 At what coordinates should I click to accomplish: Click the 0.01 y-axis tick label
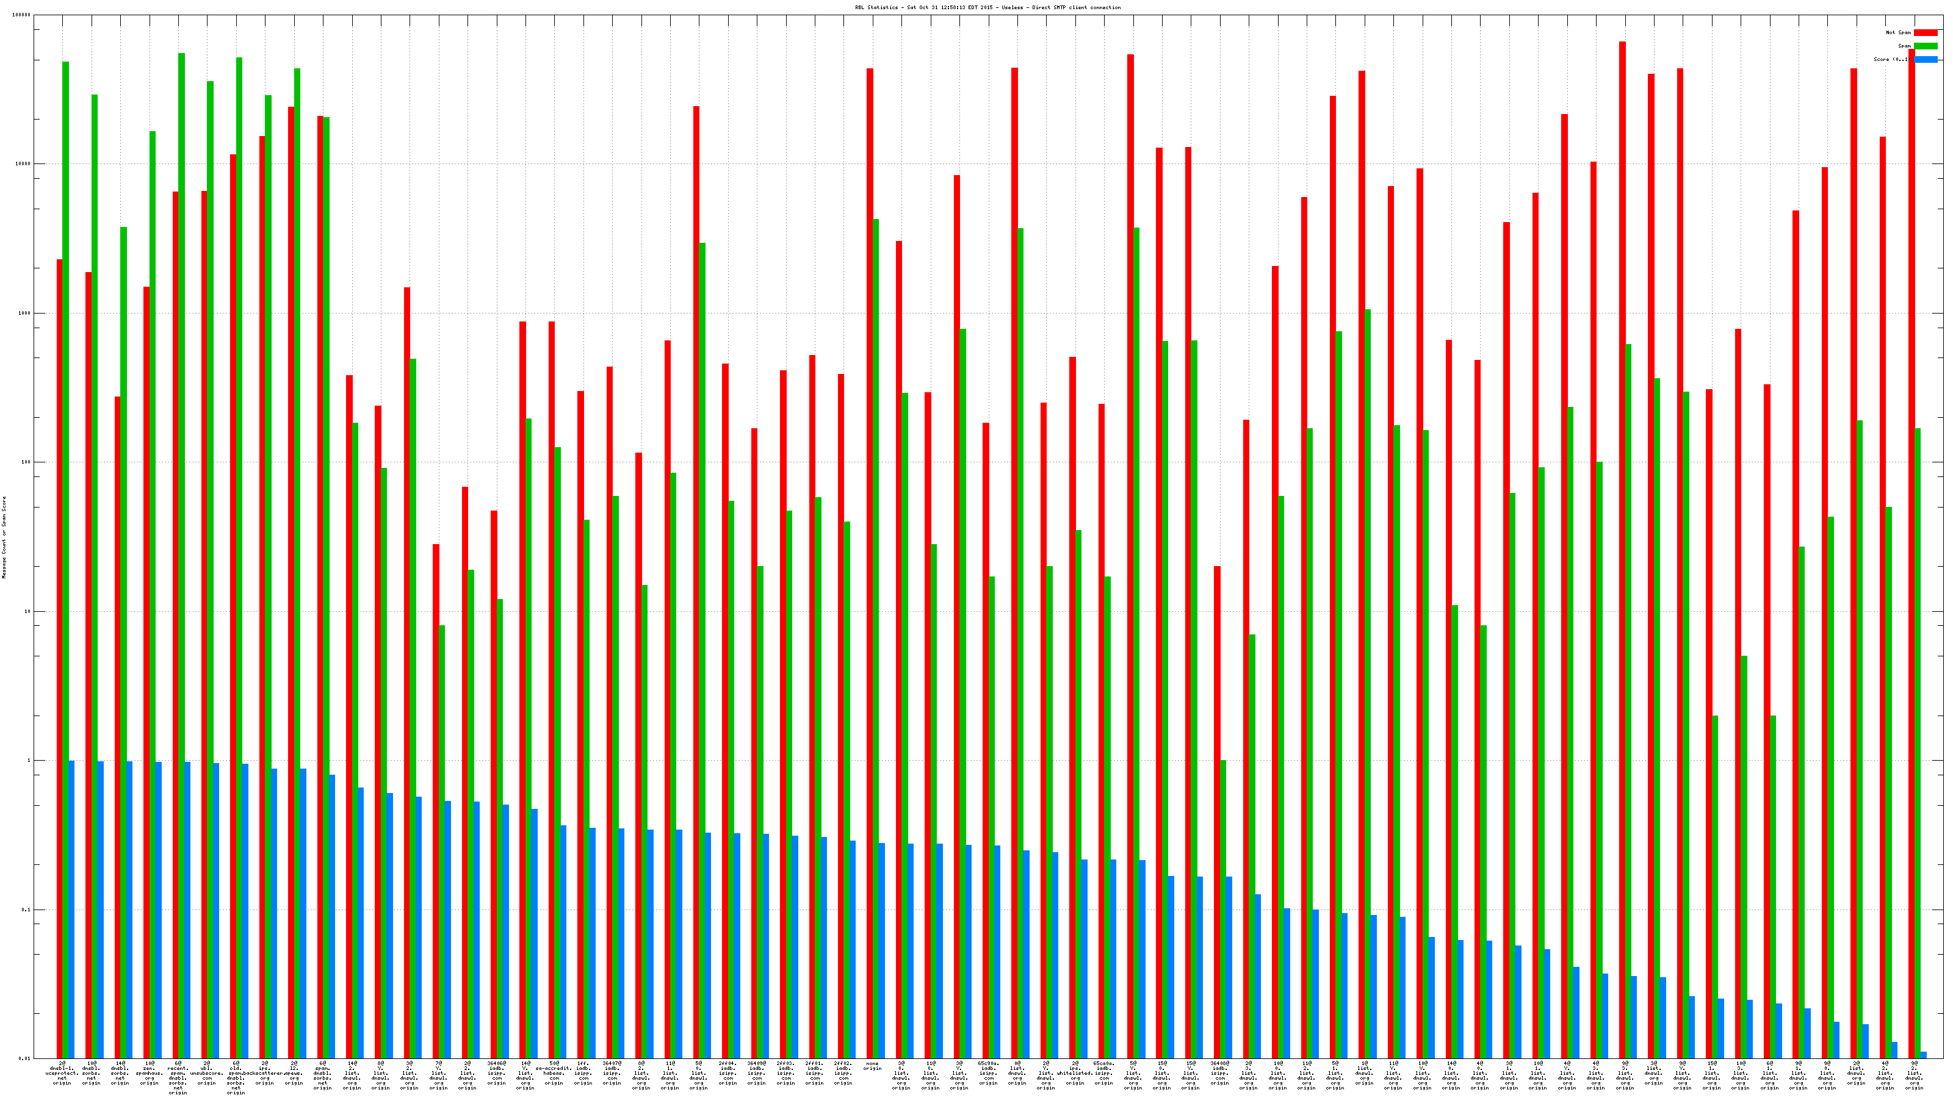pyautogui.click(x=24, y=1058)
